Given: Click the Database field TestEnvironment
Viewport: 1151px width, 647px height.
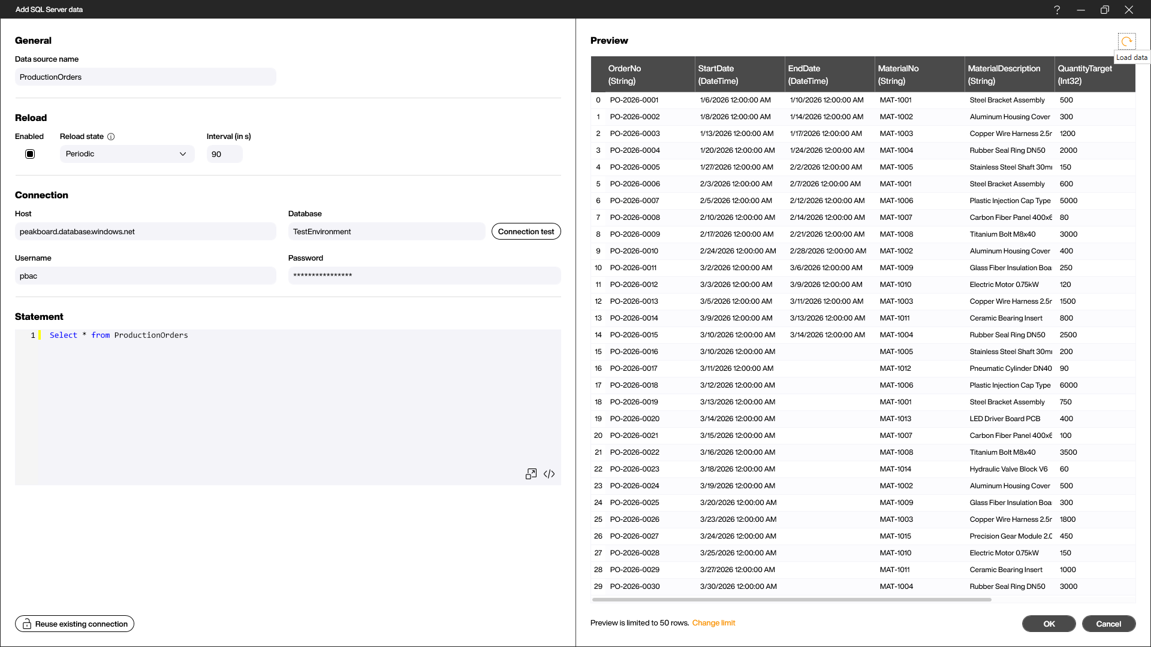Looking at the screenshot, I should (387, 231).
